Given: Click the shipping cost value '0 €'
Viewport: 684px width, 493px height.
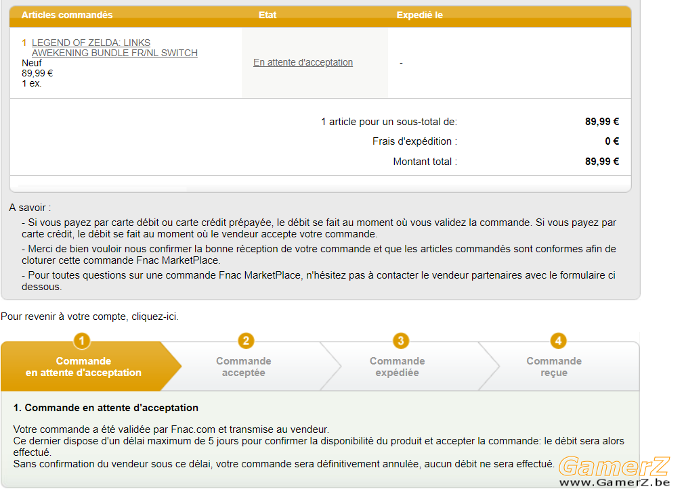Looking at the screenshot, I should tap(612, 141).
